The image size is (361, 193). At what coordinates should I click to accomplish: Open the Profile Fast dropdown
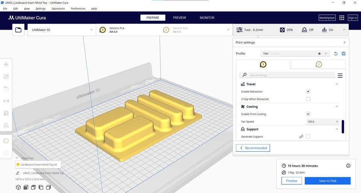coord(295,54)
